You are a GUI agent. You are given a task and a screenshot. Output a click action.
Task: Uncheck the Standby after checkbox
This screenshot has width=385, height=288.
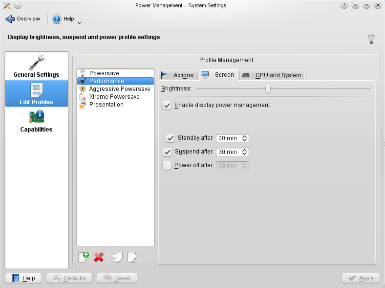click(x=171, y=138)
